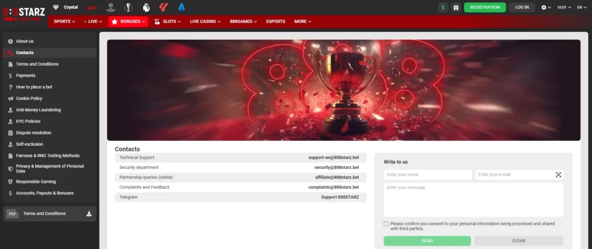Click the dollar icon beside Payments
The width and height of the screenshot is (592, 249).
pyautogui.click(x=10, y=76)
